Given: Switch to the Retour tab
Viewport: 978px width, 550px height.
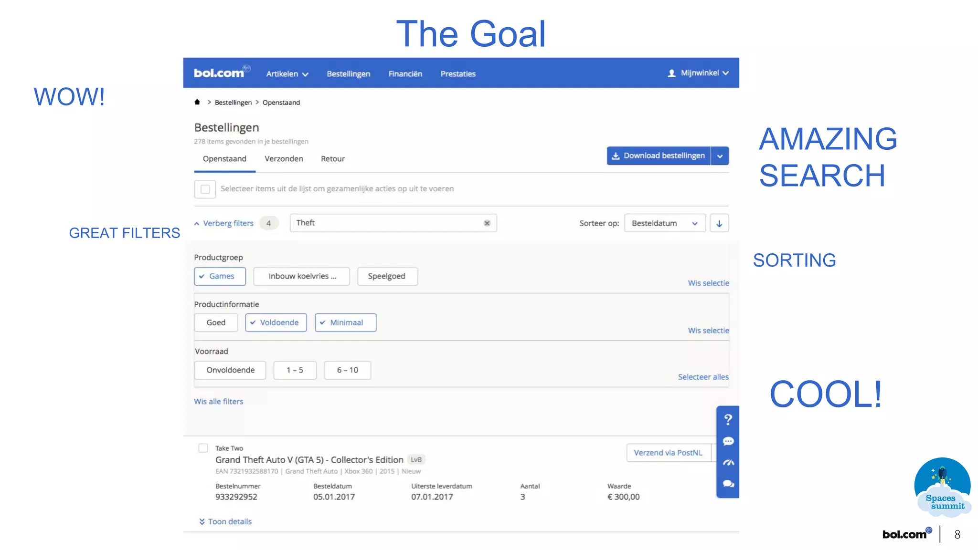Looking at the screenshot, I should tap(333, 159).
